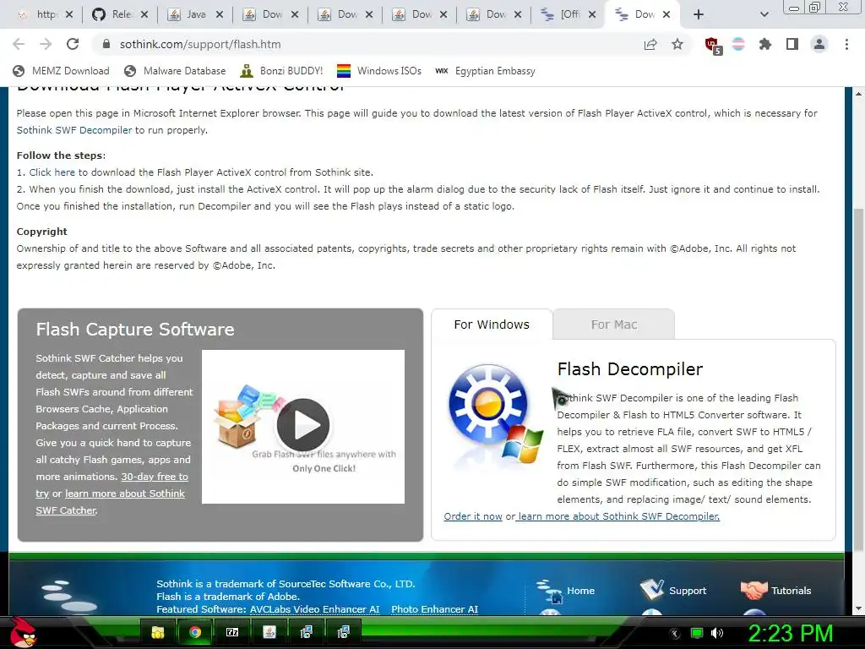The height and width of the screenshot is (649, 865).
Task: Share this page using the share icon
Action: click(650, 44)
